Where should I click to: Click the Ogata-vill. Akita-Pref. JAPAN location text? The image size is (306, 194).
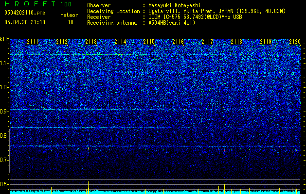pos(217,12)
